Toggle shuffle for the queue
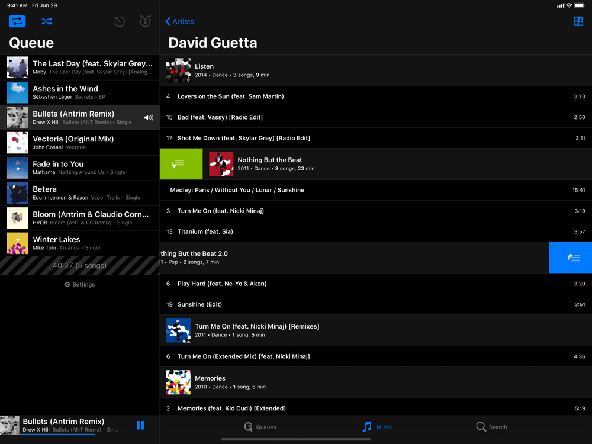The height and width of the screenshot is (444, 592). point(47,21)
